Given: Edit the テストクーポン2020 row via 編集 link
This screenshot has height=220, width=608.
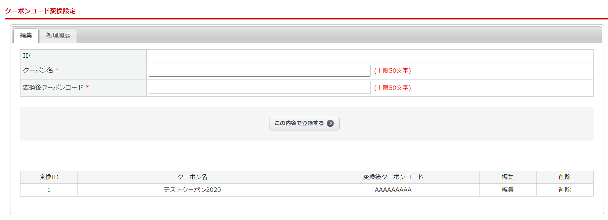Looking at the screenshot, I should tap(508, 190).
